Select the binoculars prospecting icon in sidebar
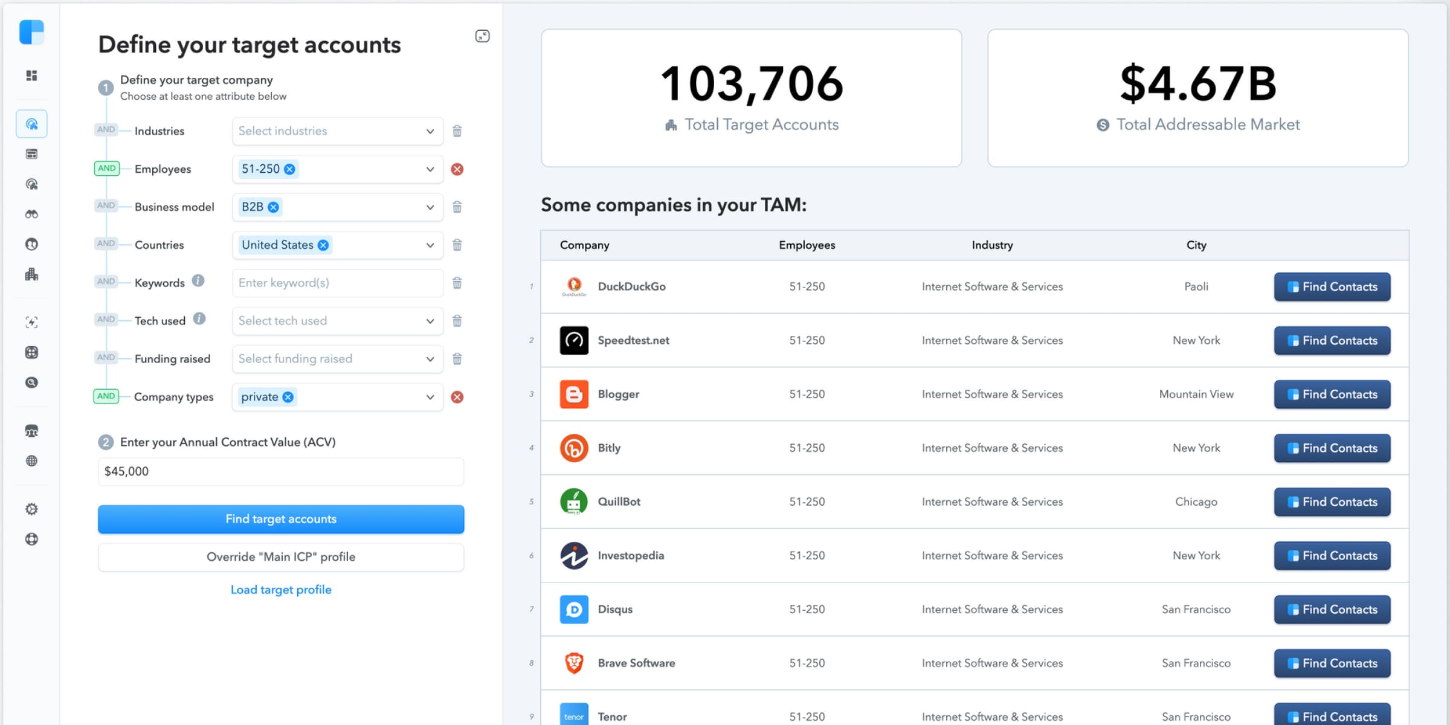Image resolution: width=1450 pixels, height=725 pixels. (32, 213)
